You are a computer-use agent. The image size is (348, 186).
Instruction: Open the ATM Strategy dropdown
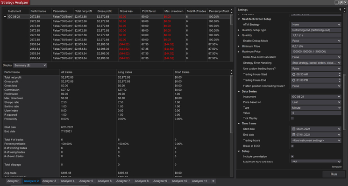[x=316, y=24]
